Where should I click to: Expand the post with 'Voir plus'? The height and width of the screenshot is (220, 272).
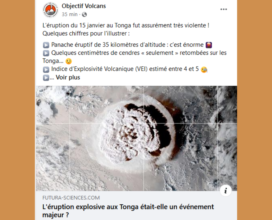coord(68,77)
